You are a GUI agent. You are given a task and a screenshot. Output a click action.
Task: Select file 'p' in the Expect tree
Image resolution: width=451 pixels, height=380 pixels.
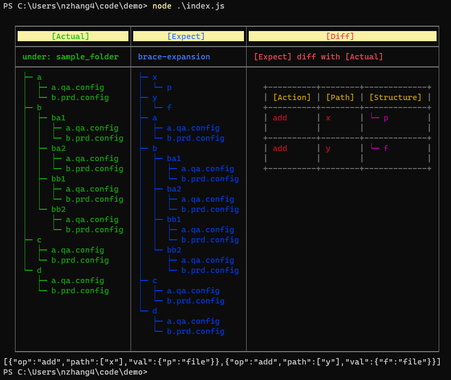(x=169, y=88)
